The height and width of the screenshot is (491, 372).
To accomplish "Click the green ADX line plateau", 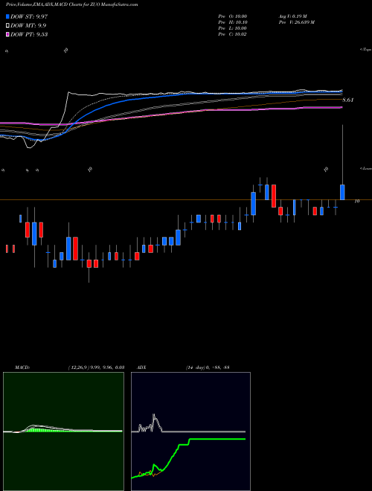I will click(x=217, y=439).
